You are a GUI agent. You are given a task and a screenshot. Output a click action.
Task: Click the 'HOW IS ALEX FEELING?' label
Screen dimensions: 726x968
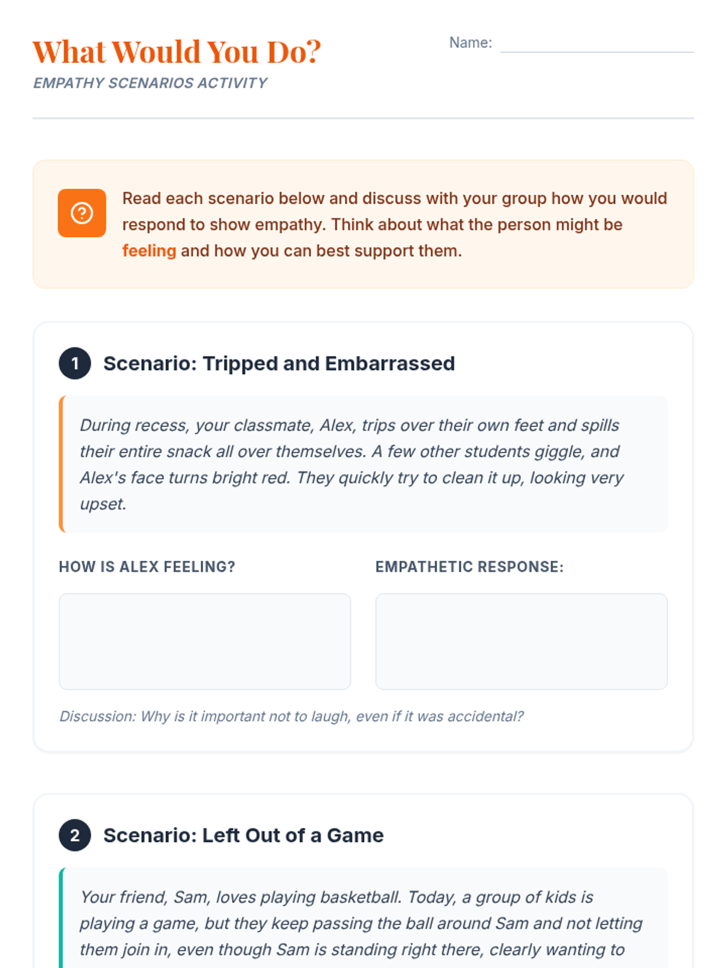[x=147, y=567]
